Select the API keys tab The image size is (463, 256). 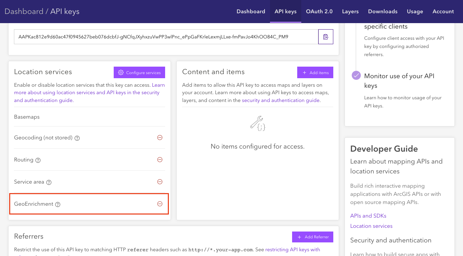286,11
